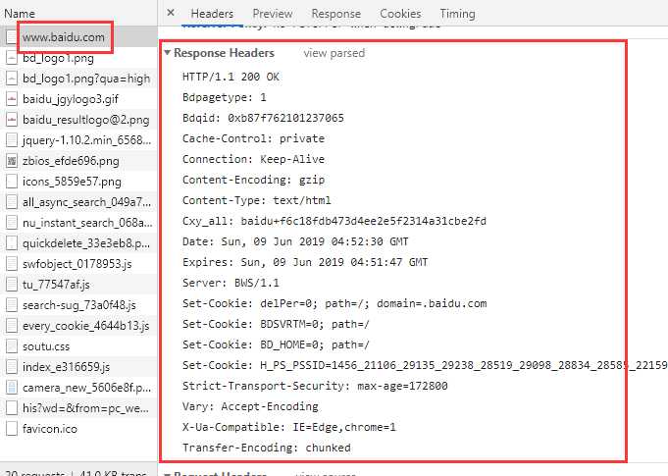Select the his?wd=&from=pc_we request

click(85, 408)
